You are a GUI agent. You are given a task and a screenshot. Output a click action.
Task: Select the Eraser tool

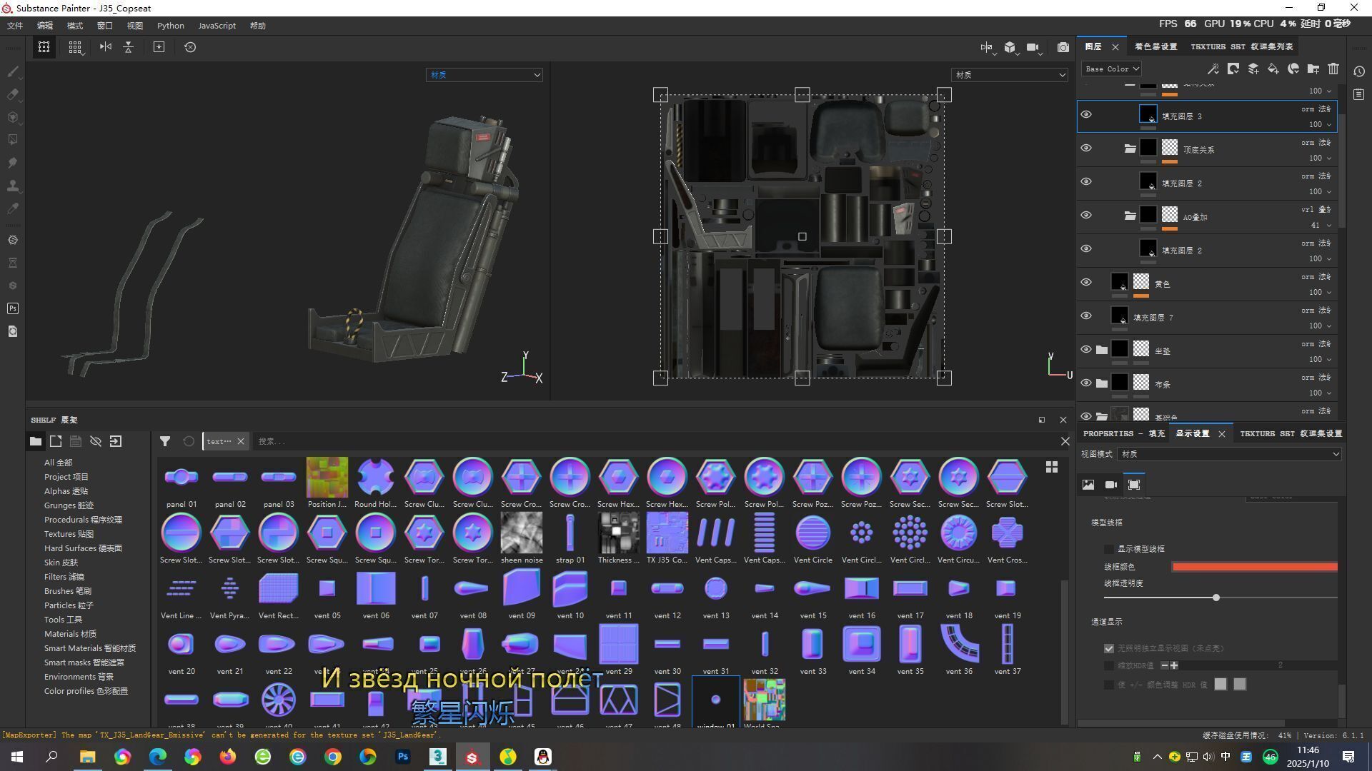pos(12,94)
